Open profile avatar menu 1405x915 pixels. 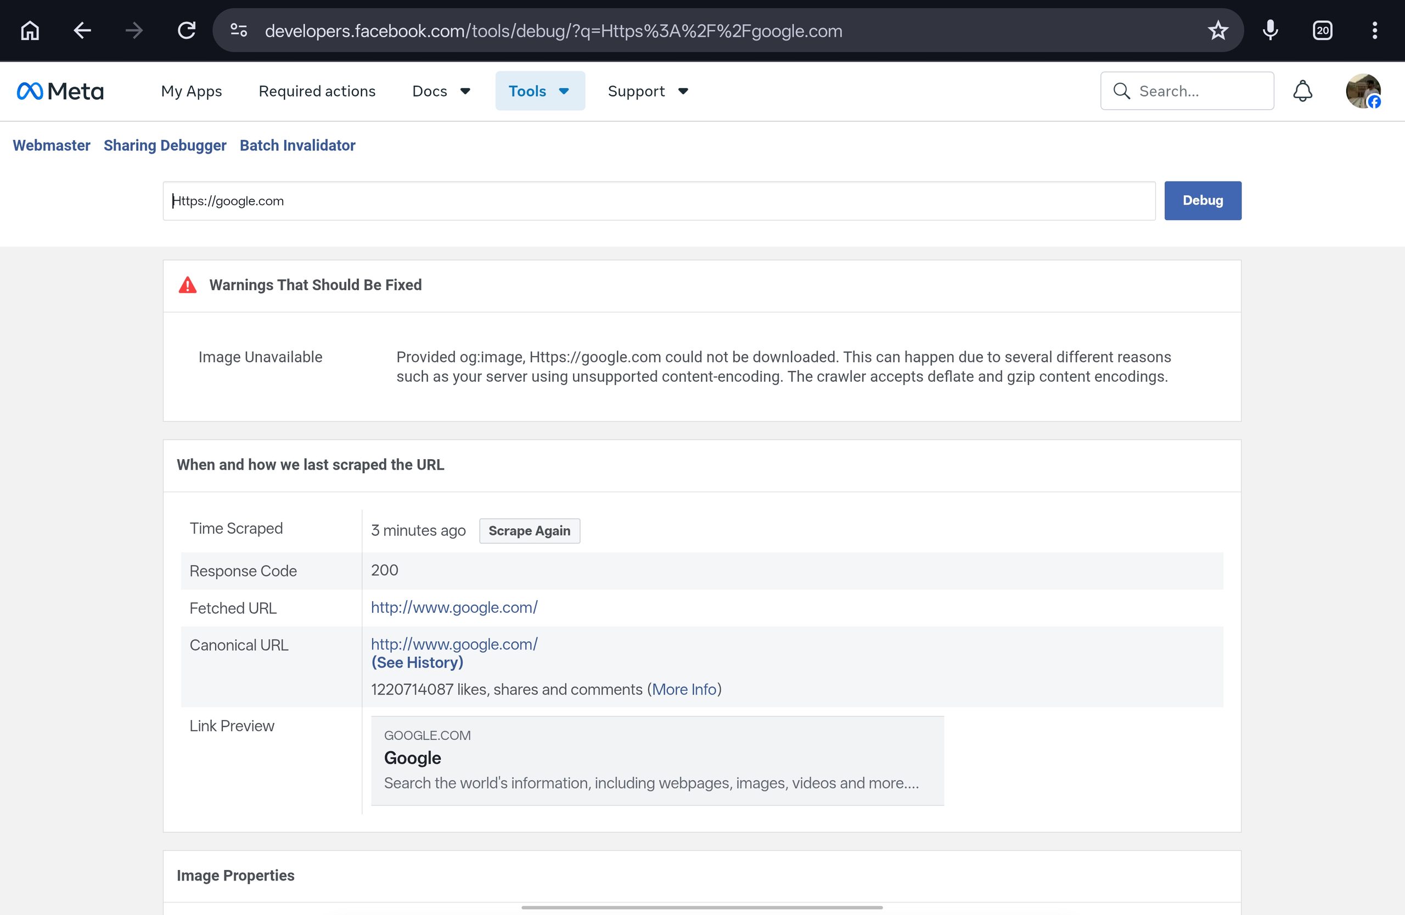1363,91
